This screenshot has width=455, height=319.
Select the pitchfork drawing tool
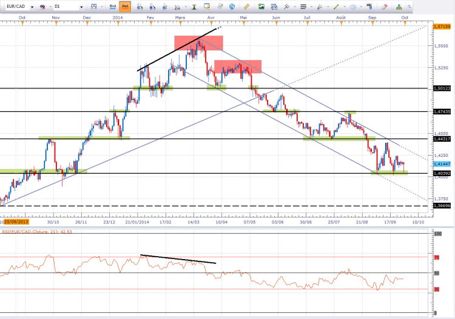pyautogui.click(x=286, y=6)
